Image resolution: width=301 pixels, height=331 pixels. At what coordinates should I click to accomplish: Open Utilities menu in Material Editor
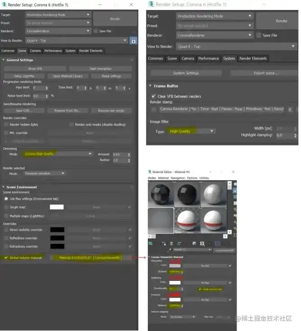[204, 178]
